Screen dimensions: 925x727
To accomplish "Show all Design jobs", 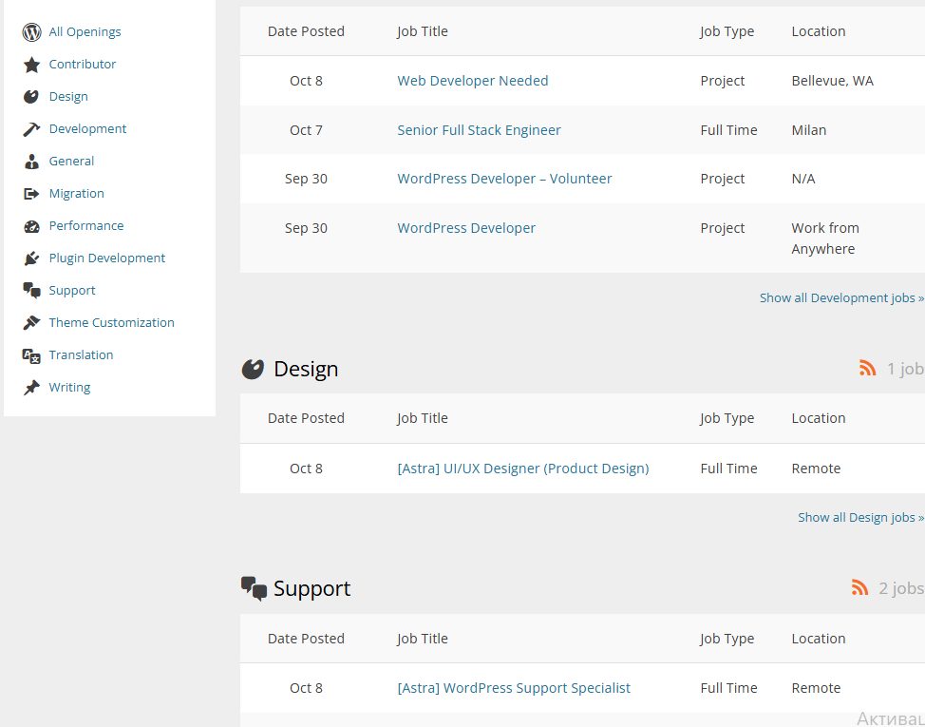I will (x=859, y=518).
